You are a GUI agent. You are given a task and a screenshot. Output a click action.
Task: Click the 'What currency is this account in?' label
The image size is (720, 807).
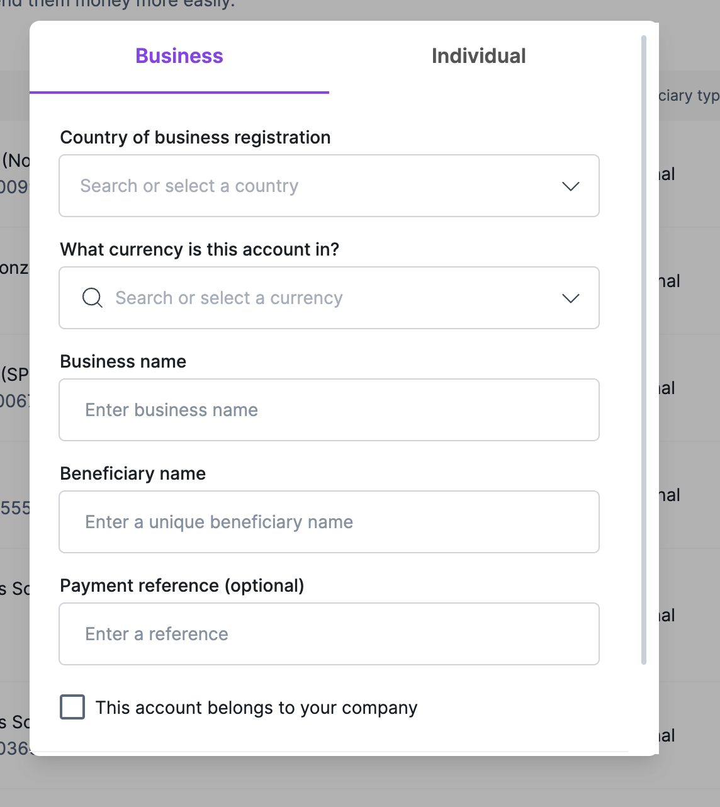point(200,249)
